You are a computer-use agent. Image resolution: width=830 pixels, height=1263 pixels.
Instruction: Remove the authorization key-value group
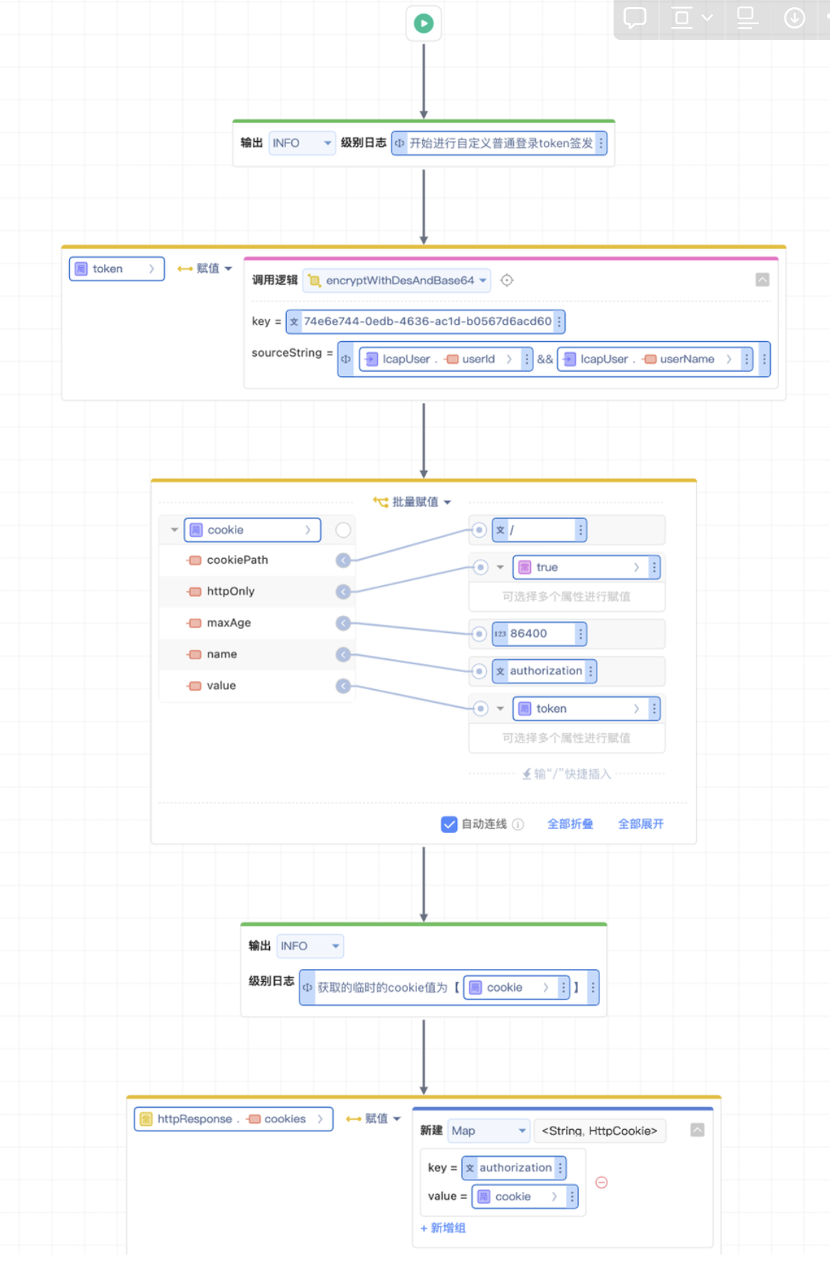coord(602,1183)
